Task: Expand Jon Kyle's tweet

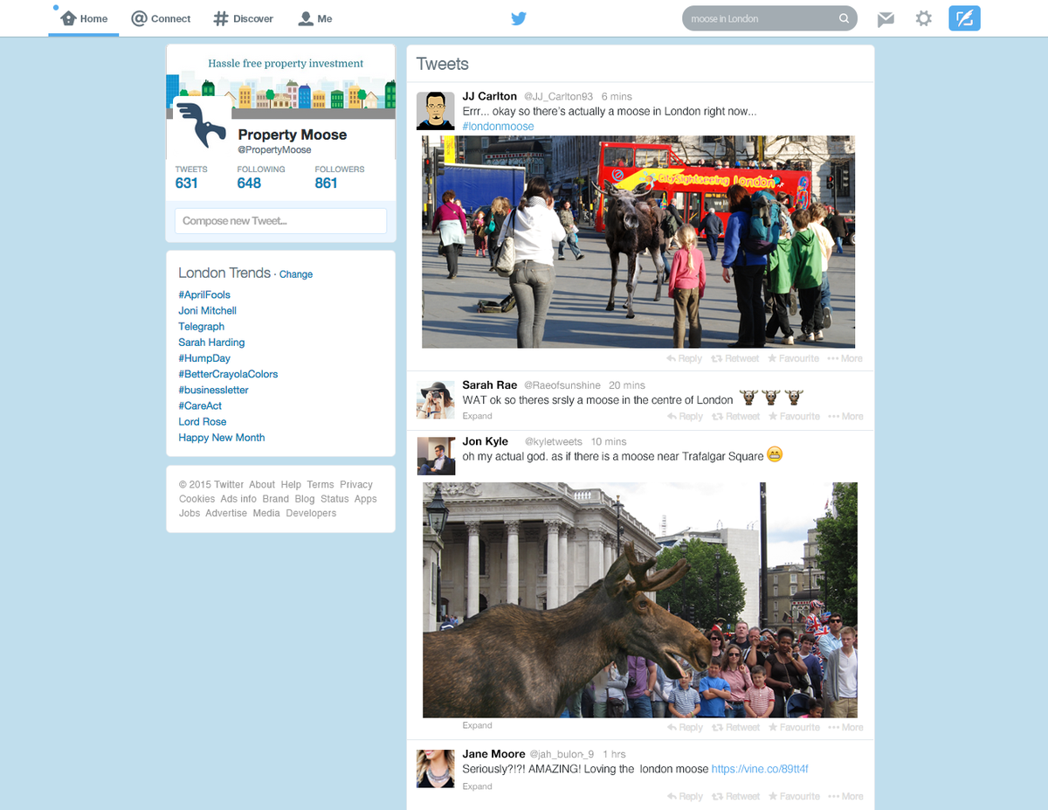Action: (478, 725)
